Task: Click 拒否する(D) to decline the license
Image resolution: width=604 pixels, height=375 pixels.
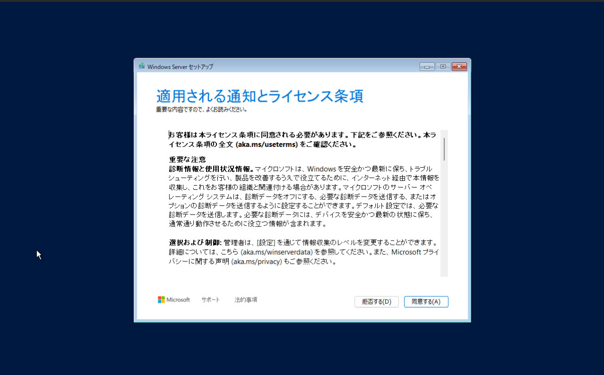Action: (376, 302)
